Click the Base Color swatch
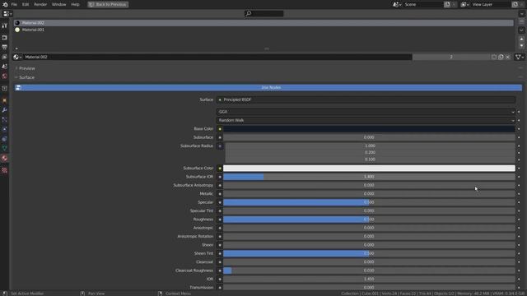527x296 pixels. tap(369, 129)
